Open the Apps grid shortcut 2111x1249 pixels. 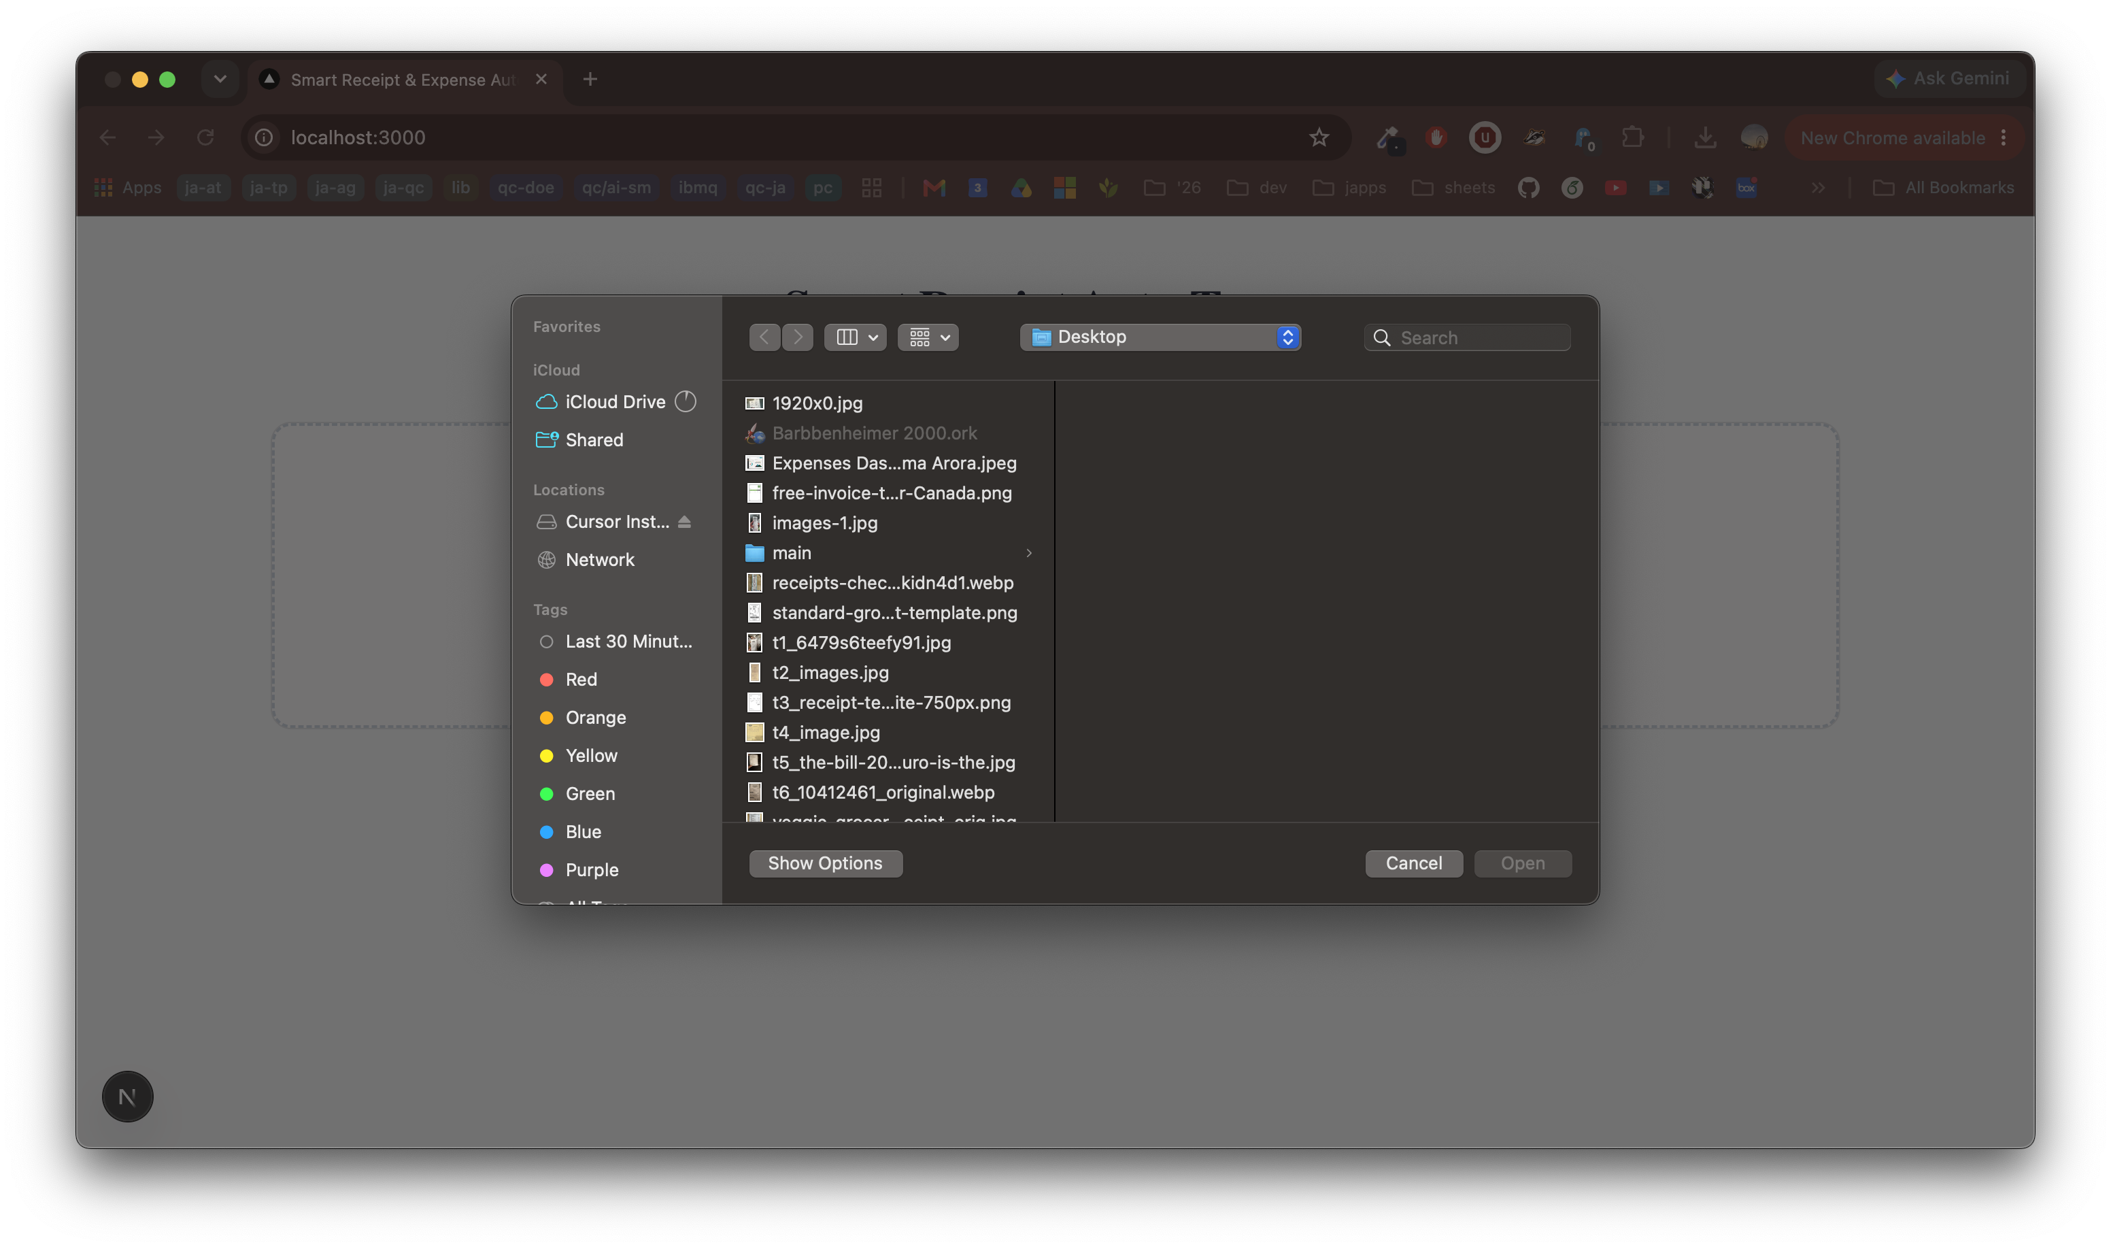click(128, 188)
